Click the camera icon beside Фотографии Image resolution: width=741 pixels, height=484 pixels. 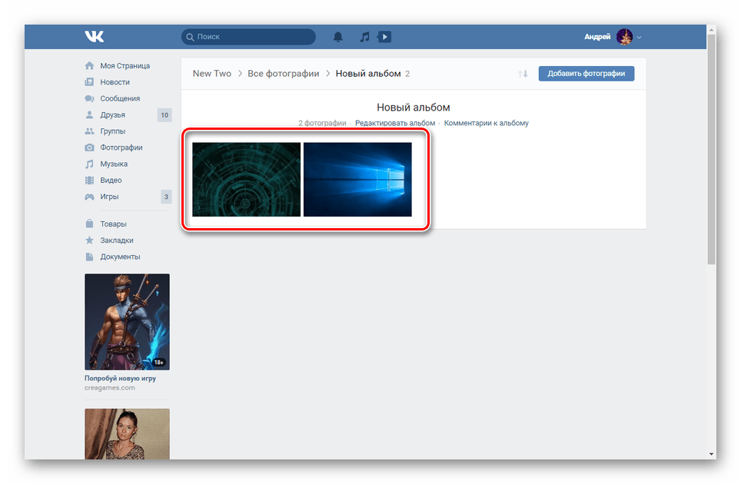coord(89,148)
